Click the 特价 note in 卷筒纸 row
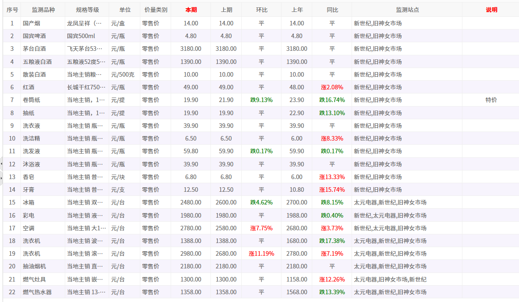 (x=491, y=100)
